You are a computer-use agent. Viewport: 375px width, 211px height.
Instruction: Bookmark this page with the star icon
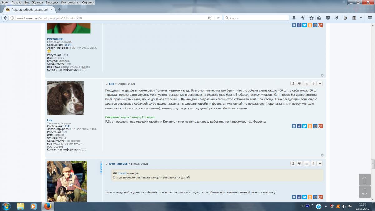coord(311,18)
